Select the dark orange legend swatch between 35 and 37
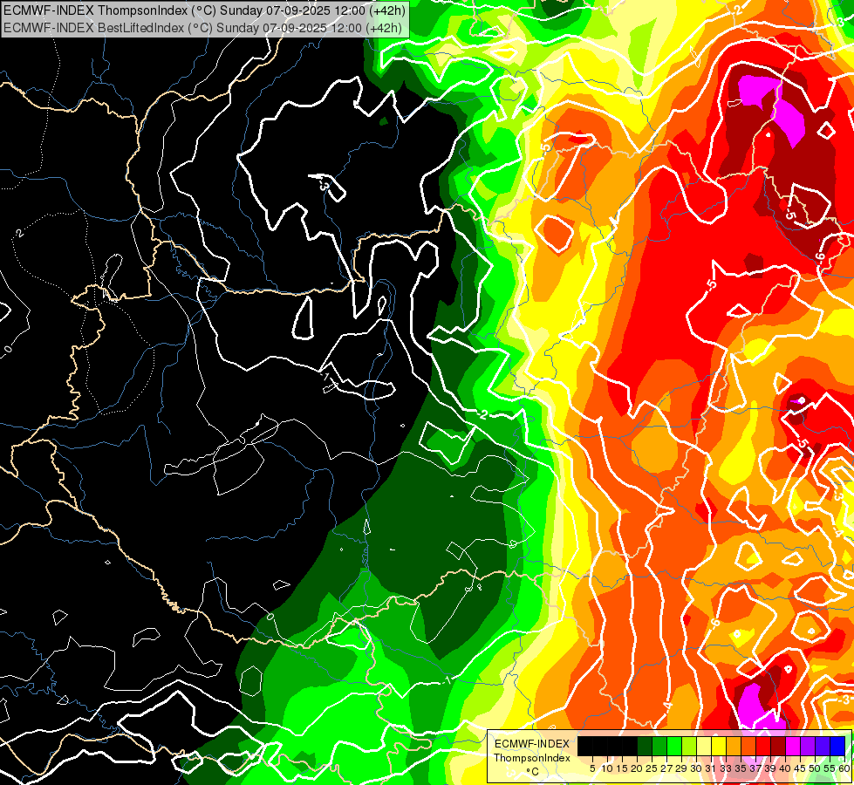This screenshot has width=854, height=785. (748, 746)
